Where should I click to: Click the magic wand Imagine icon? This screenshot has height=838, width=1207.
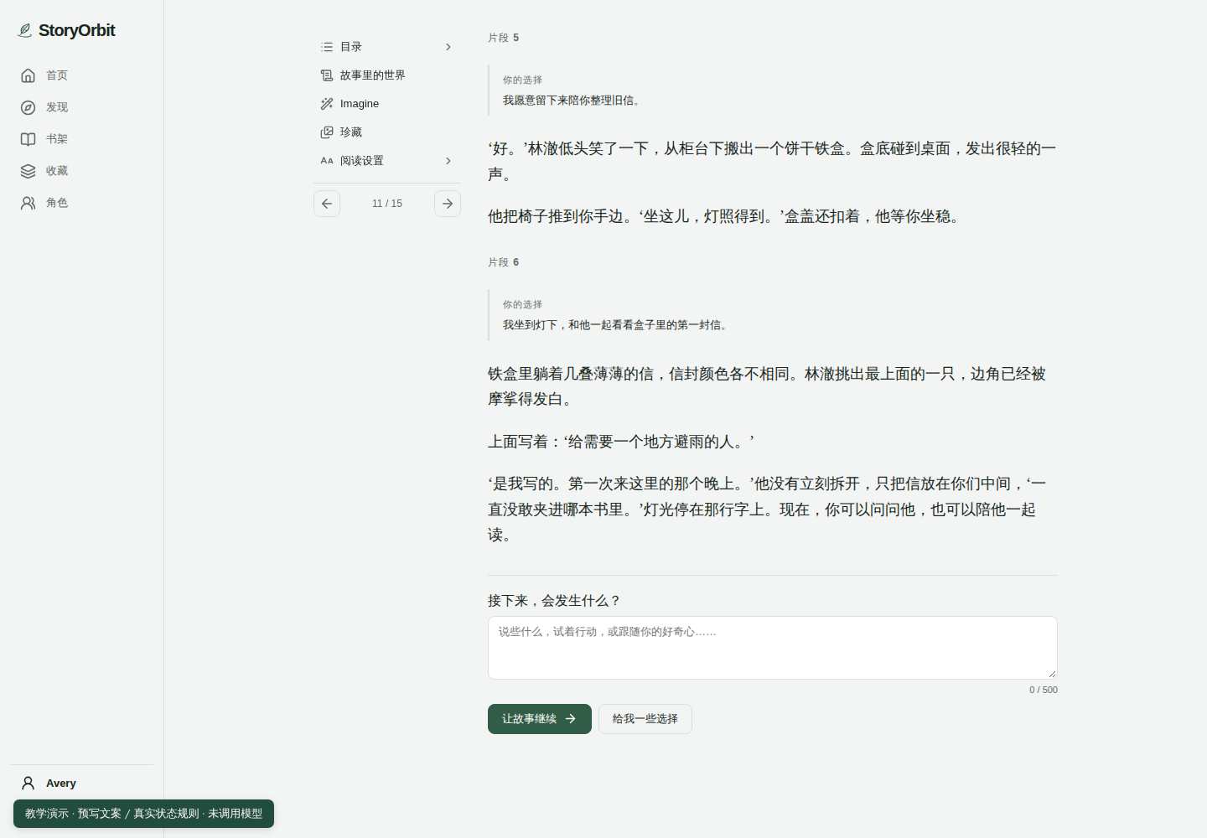click(327, 104)
